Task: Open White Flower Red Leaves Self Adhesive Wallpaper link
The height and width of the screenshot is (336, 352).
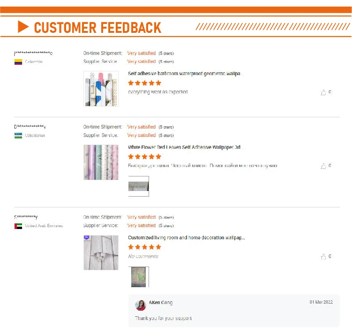Action: [184, 147]
